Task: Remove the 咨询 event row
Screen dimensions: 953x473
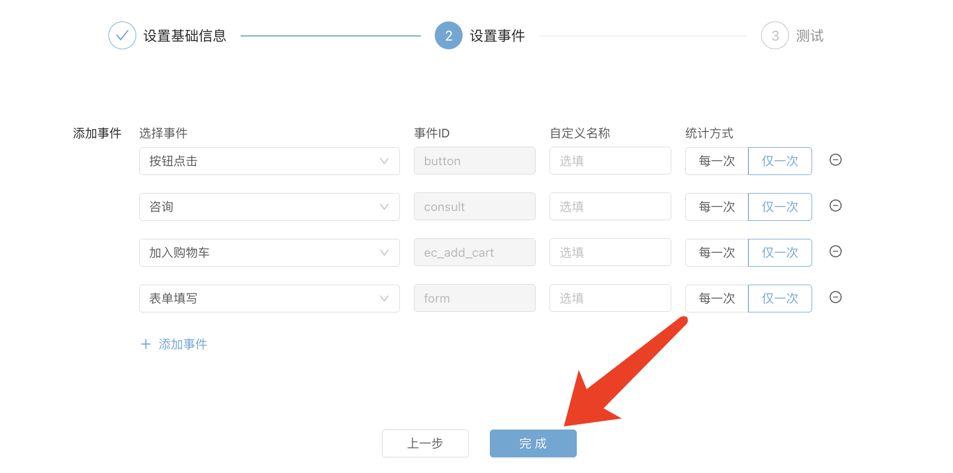Action: click(835, 206)
